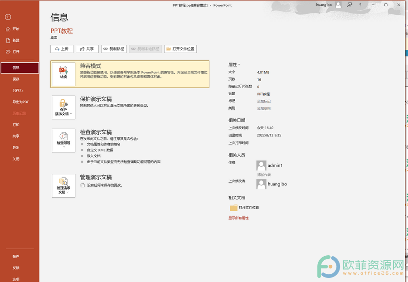Image resolution: width=408 pixels, height=282 pixels.
Task: Click the huang bo last-modifier avatar
Action: coord(261,184)
